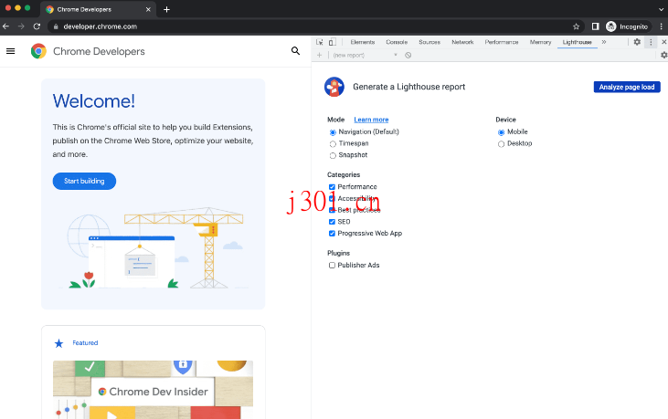Switch to the Sources tab
Image resolution: width=668 pixels, height=419 pixels.
click(429, 42)
